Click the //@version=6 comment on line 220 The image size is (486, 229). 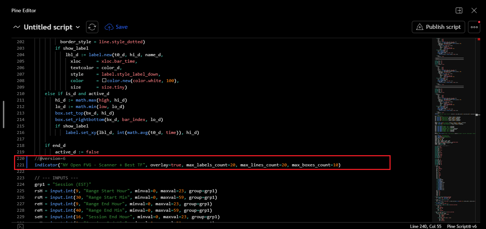coord(50,158)
